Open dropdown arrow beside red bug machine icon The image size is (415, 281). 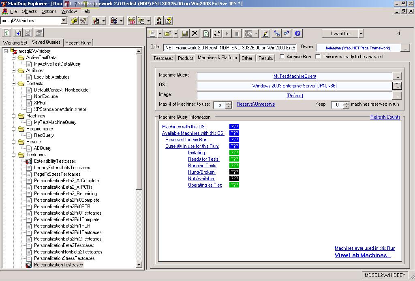click(x=103, y=21)
